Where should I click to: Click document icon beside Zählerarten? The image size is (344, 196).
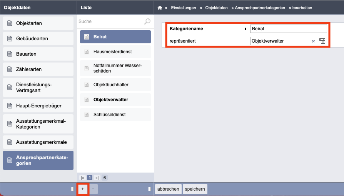click(x=10, y=69)
